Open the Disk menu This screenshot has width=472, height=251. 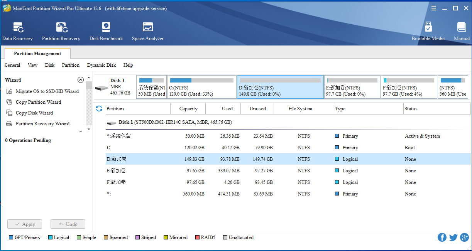click(50, 65)
